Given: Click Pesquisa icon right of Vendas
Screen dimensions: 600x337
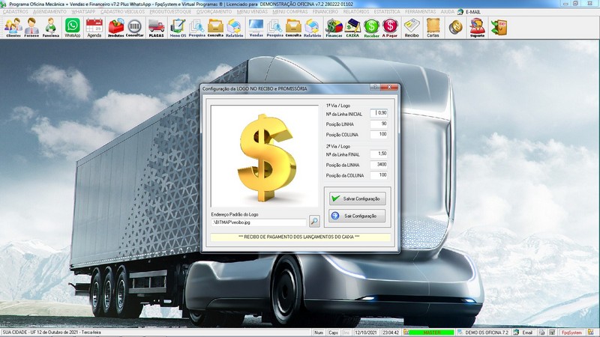Looking at the screenshot, I should pyautogui.click(x=274, y=28).
